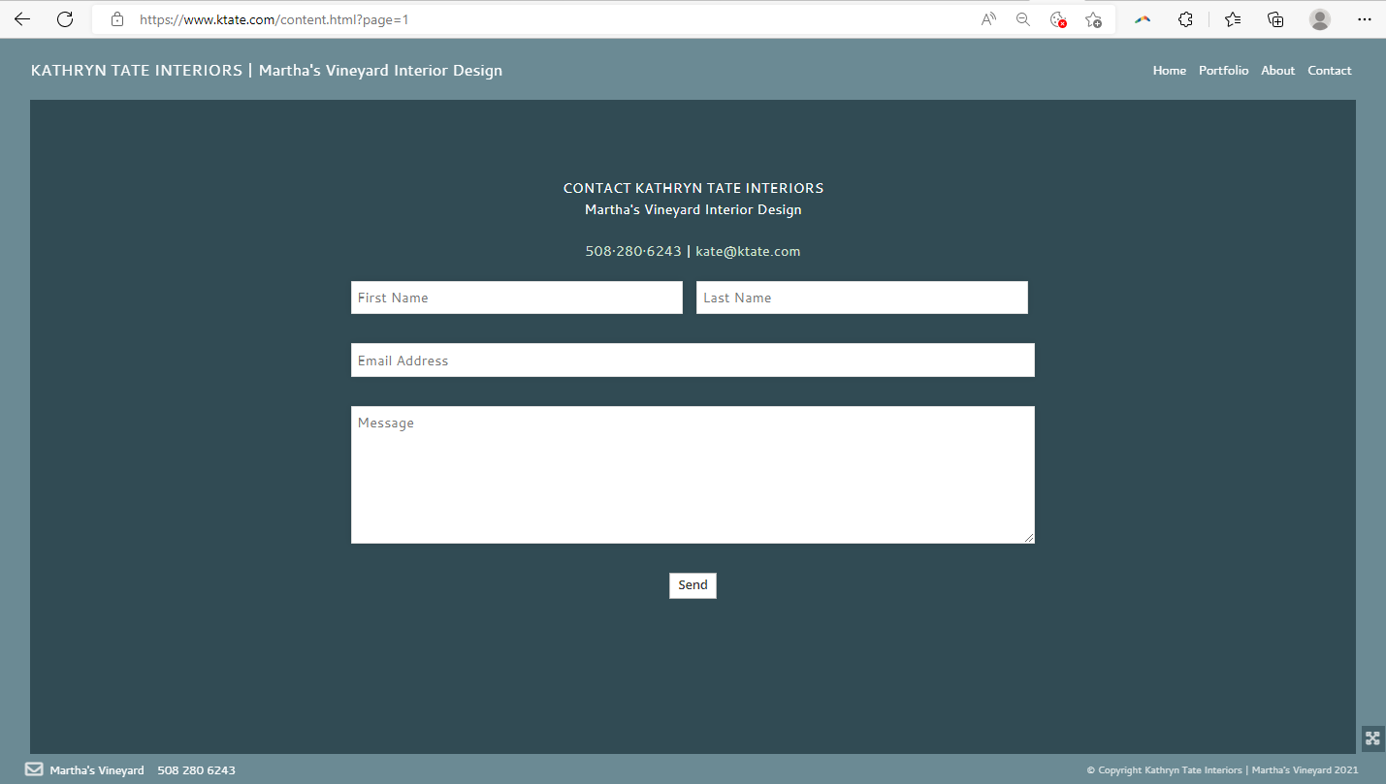Grab the Message box resize handle
This screenshot has width=1386, height=784.
pos(1029,538)
